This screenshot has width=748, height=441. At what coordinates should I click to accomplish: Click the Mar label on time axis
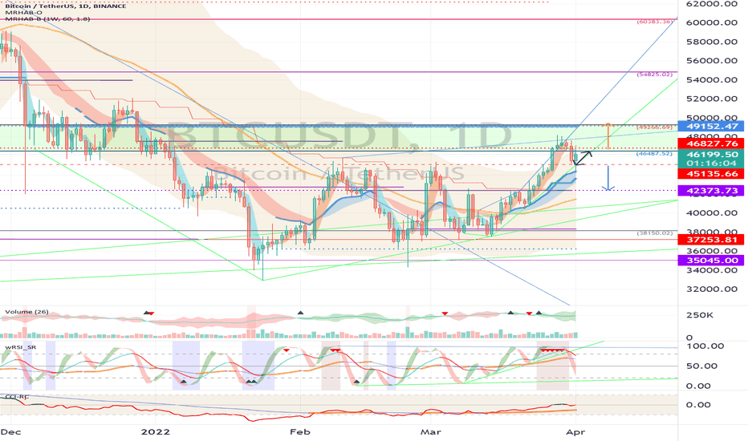[430, 432]
